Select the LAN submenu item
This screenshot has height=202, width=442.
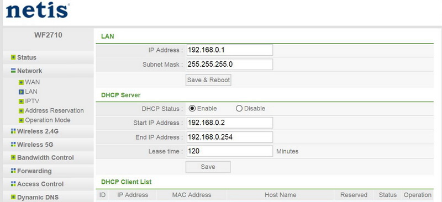[x=31, y=92]
